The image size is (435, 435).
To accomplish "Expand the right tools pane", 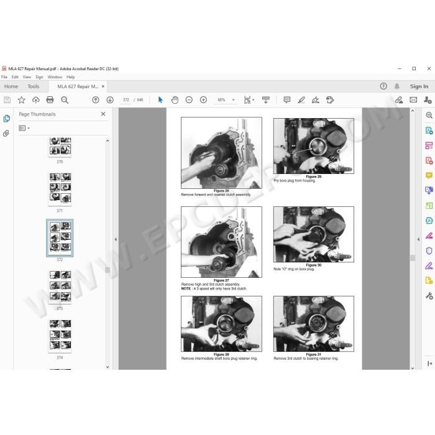I will tap(430, 364).
